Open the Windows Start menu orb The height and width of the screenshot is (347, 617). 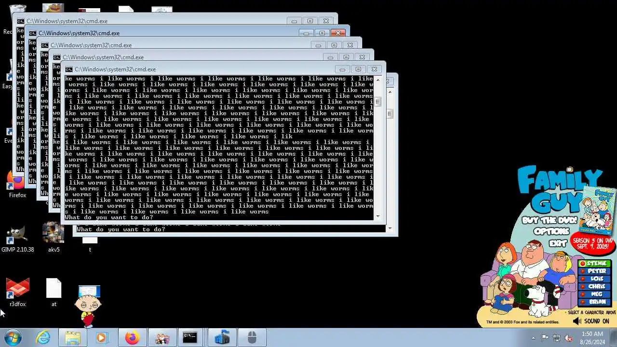13,337
